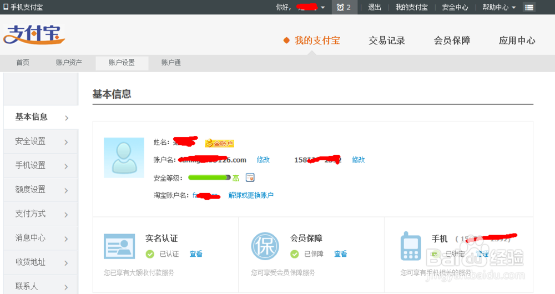555x294 pixels.
Task: Click the green 安全等级 progress bar
Action: click(209, 178)
